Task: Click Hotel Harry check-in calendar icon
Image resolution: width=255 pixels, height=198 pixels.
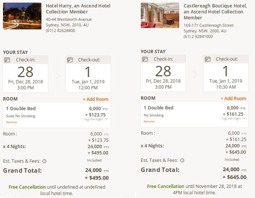Action: [x=7, y=60]
